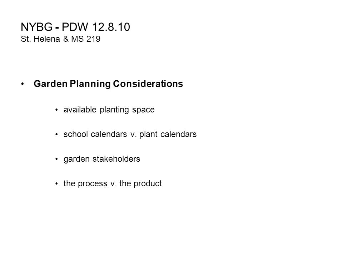Click MS 219 in the subtitle

click(86, 39)
